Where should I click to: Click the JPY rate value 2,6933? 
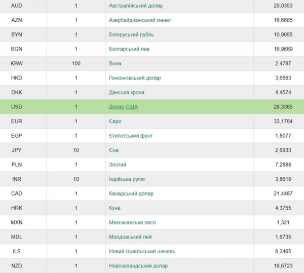point(283,150)
